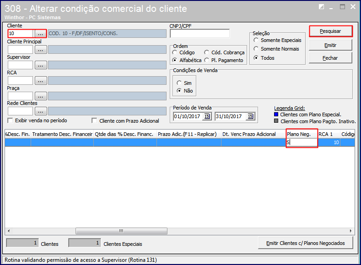Image resolution: width=361 pixels, height=265 pixels.
Task: Open Praça lookup ellipsis button
Action: [41, 96]
